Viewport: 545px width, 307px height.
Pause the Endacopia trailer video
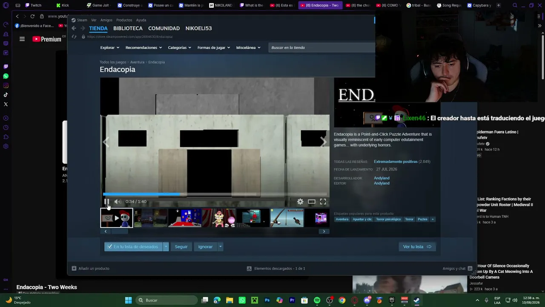click(106, 202)
